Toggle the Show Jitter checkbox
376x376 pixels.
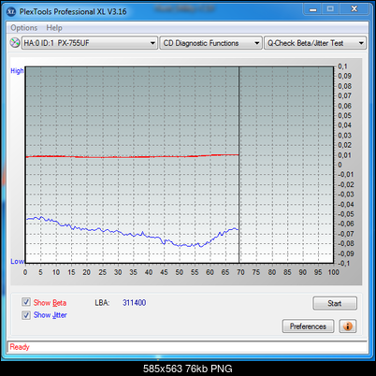click(26, 315)
